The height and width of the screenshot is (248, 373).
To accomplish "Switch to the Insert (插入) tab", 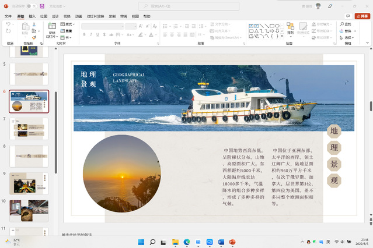I will point(32,17).
